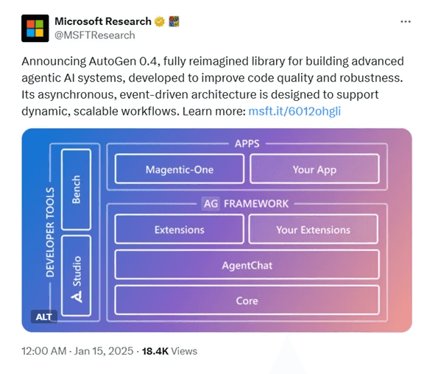Click the Microsoft Research display name
This screenshot has height=374, width=438.
pos(103,21)
